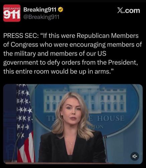Screen dimensions: 146x168
Task: Click the word "President," in the post
Action: coord(123,62)
